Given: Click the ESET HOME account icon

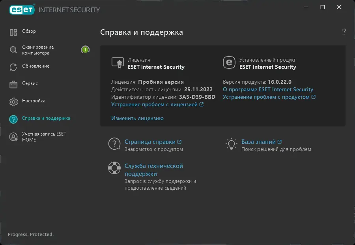Looking at the screenshot, I should (13, 137).
